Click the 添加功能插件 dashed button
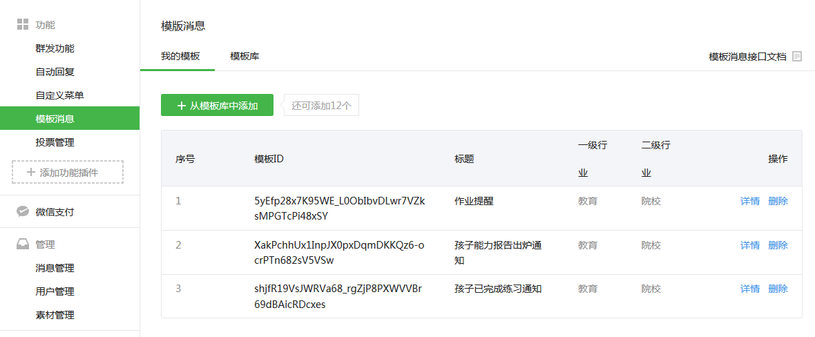The height and width of the screenshot is (337, 815). coord(68,172)
